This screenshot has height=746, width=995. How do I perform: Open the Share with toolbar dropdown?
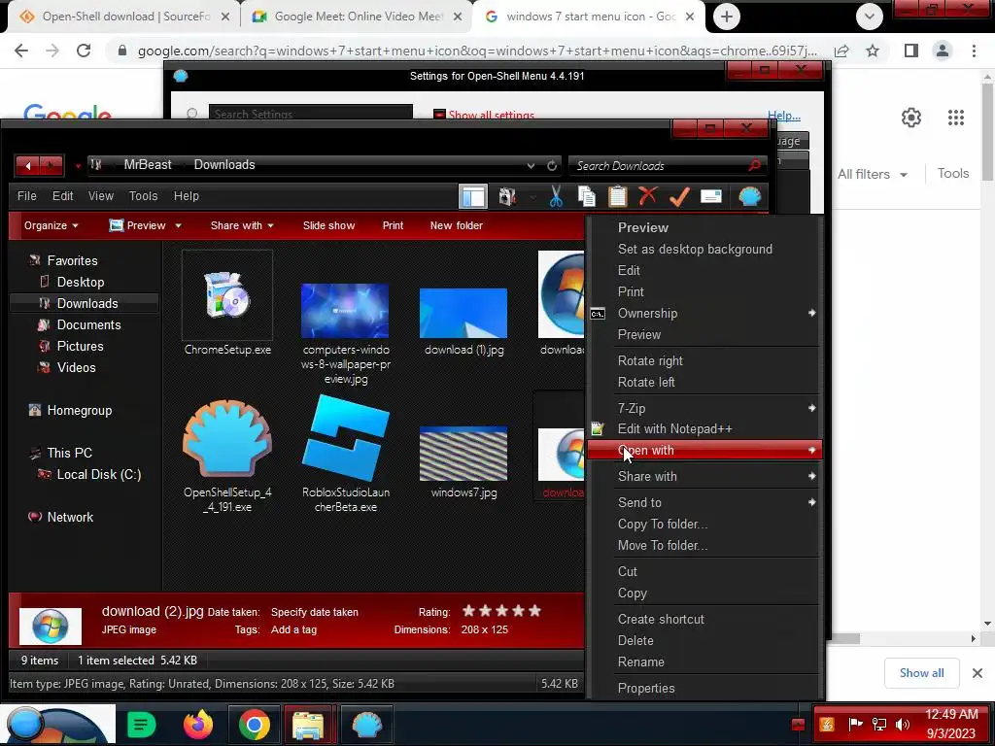(x=242, y=225)
